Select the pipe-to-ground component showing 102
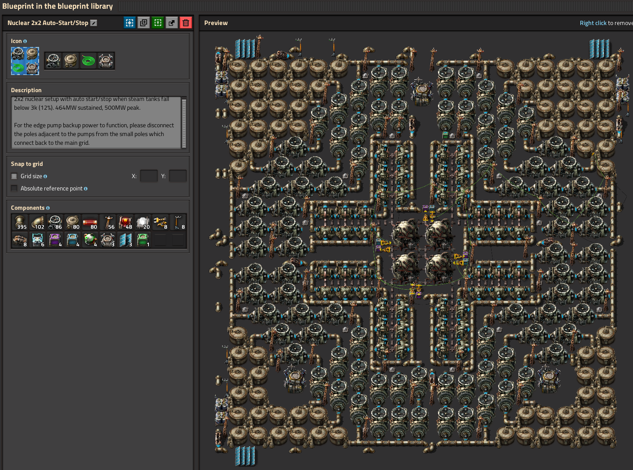633x470 pixels. point(37,222)
